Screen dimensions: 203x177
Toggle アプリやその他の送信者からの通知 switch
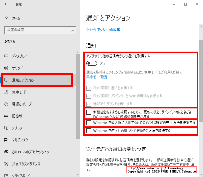(92, 63)
